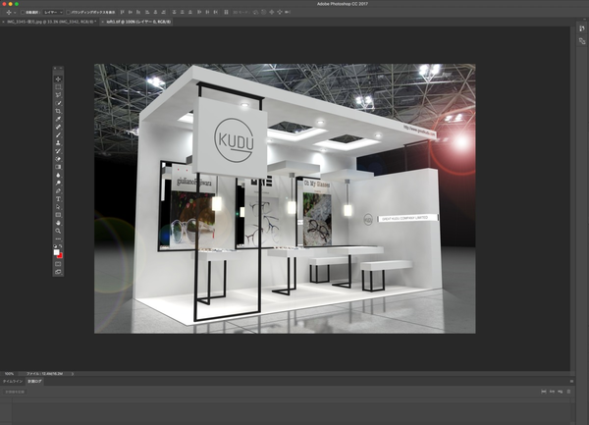This screenshot has height=425, width=589.
Task: Click the 3D slide mode icon
Action: coord(280,12)
